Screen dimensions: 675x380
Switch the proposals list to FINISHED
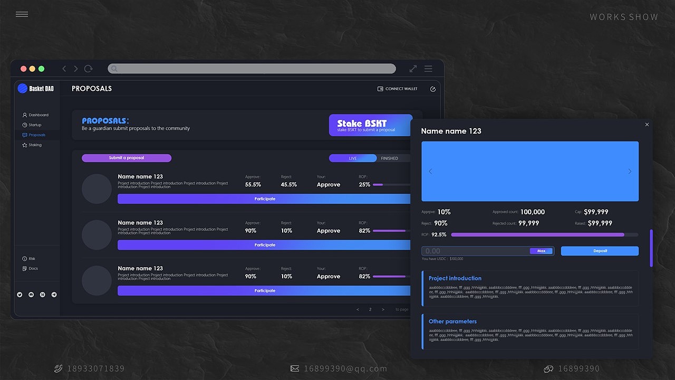(390, 158)
